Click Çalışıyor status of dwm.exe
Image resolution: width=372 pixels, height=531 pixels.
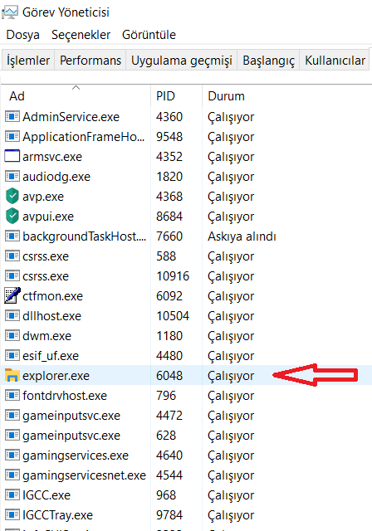click(231, 336)
